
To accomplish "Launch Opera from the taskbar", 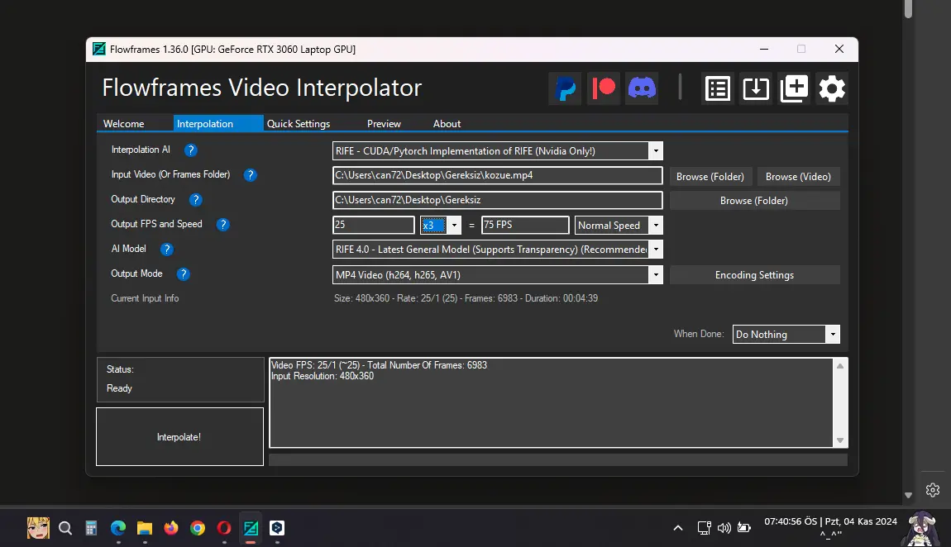I will click(224, 528).
